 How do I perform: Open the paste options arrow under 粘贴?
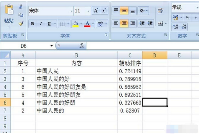coord(9,27)
